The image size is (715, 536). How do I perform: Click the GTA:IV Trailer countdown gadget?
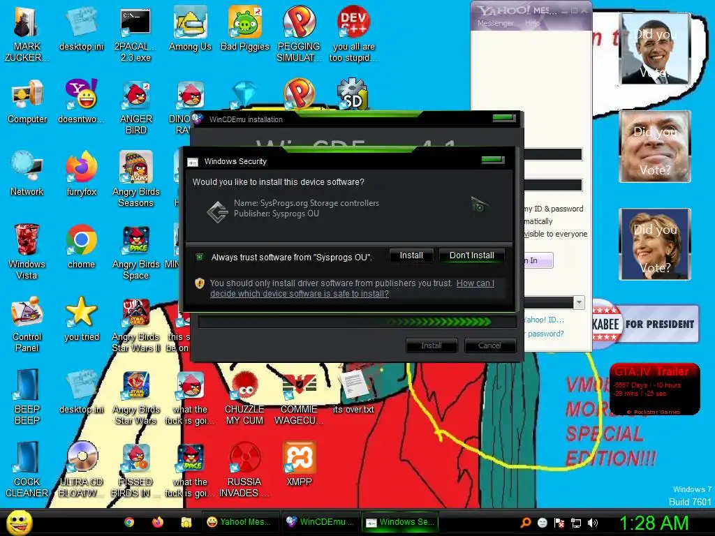(654, 389)
